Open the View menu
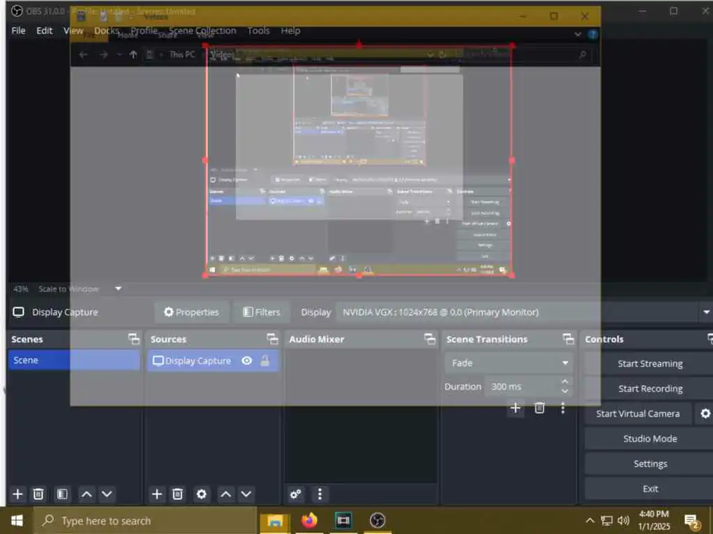Screen dimensions: 713x534 (73, 31)
